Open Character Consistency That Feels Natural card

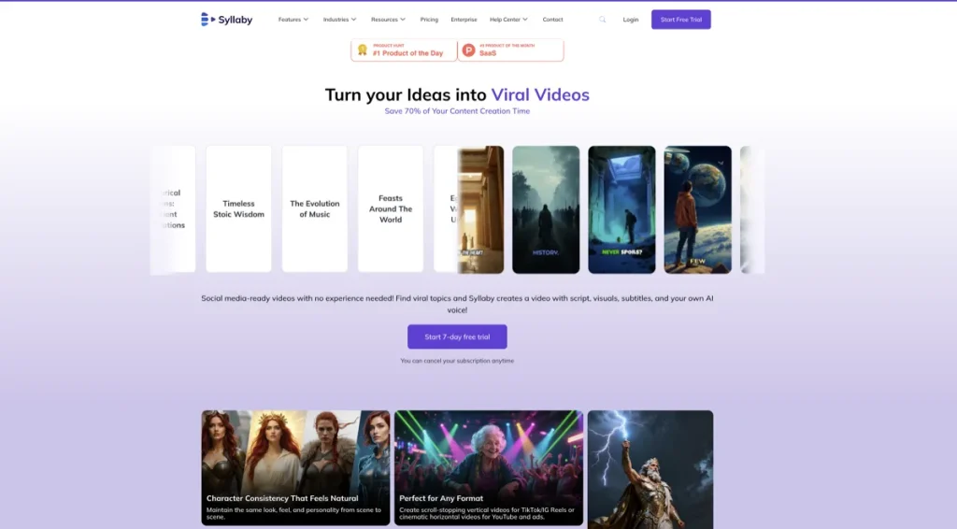(295, 467)
